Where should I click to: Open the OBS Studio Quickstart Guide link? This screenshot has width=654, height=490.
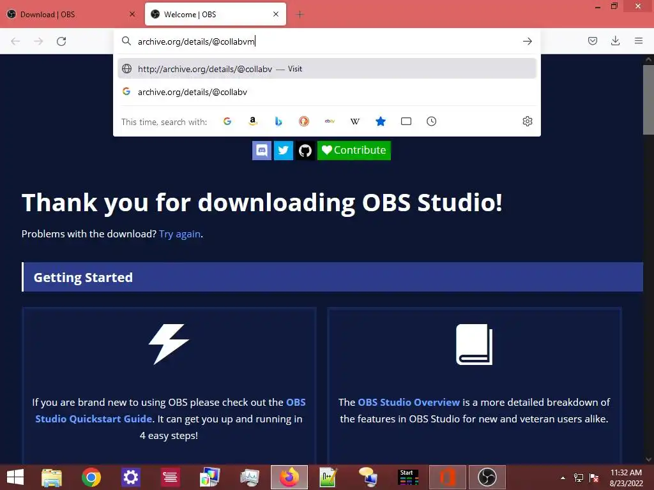tap(171, 410)
